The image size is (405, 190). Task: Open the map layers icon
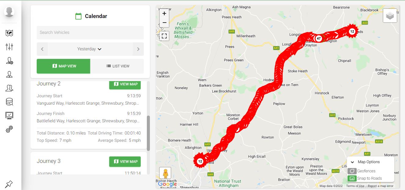point(390,16)
